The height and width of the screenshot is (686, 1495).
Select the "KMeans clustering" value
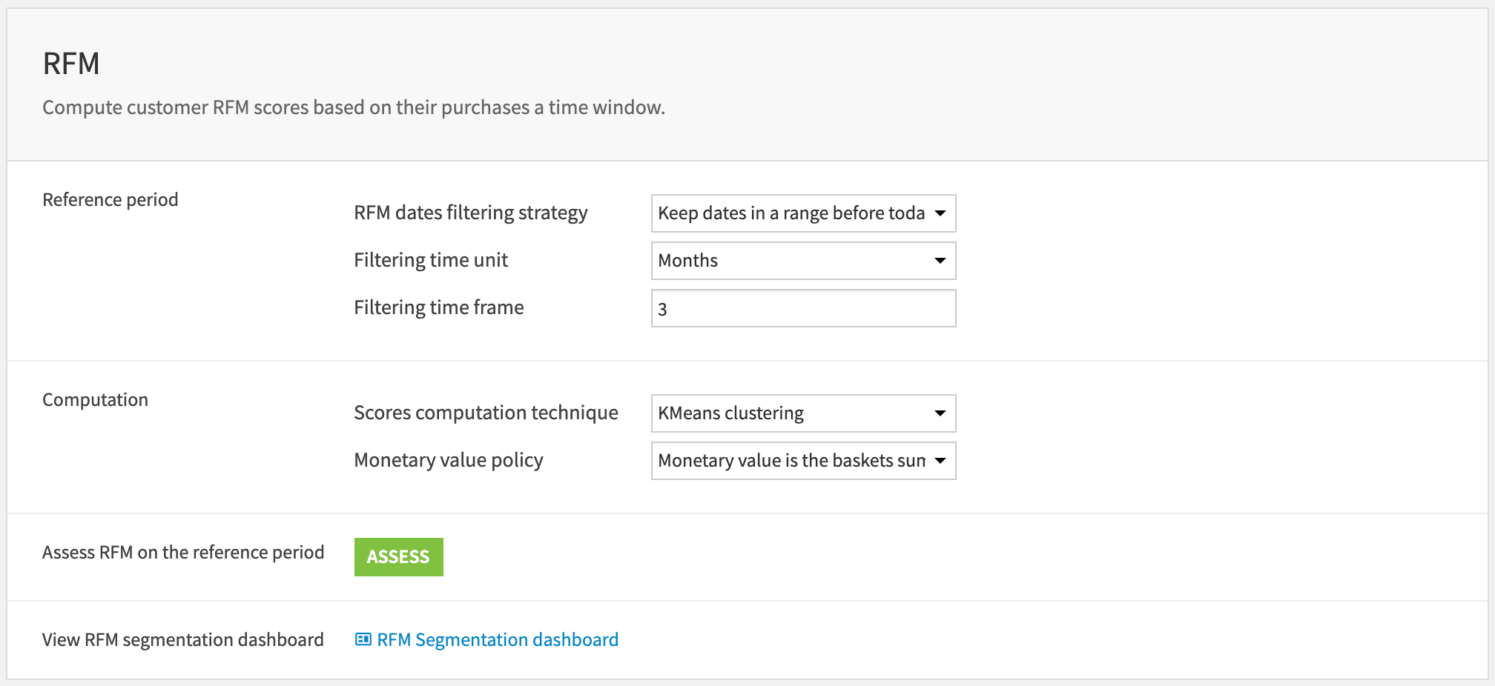[729, 413]
